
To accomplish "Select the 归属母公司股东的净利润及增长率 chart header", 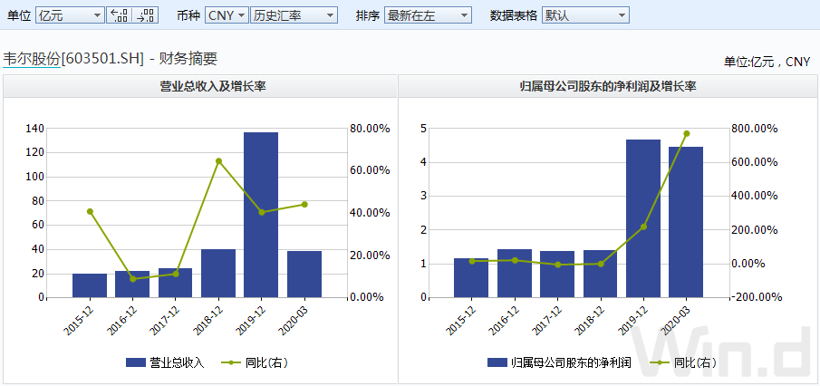I will (x=607, y=87).
